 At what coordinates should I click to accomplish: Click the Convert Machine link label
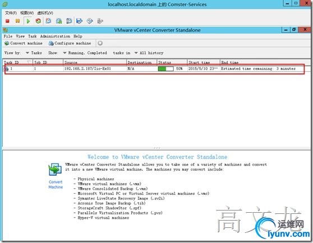56,184
